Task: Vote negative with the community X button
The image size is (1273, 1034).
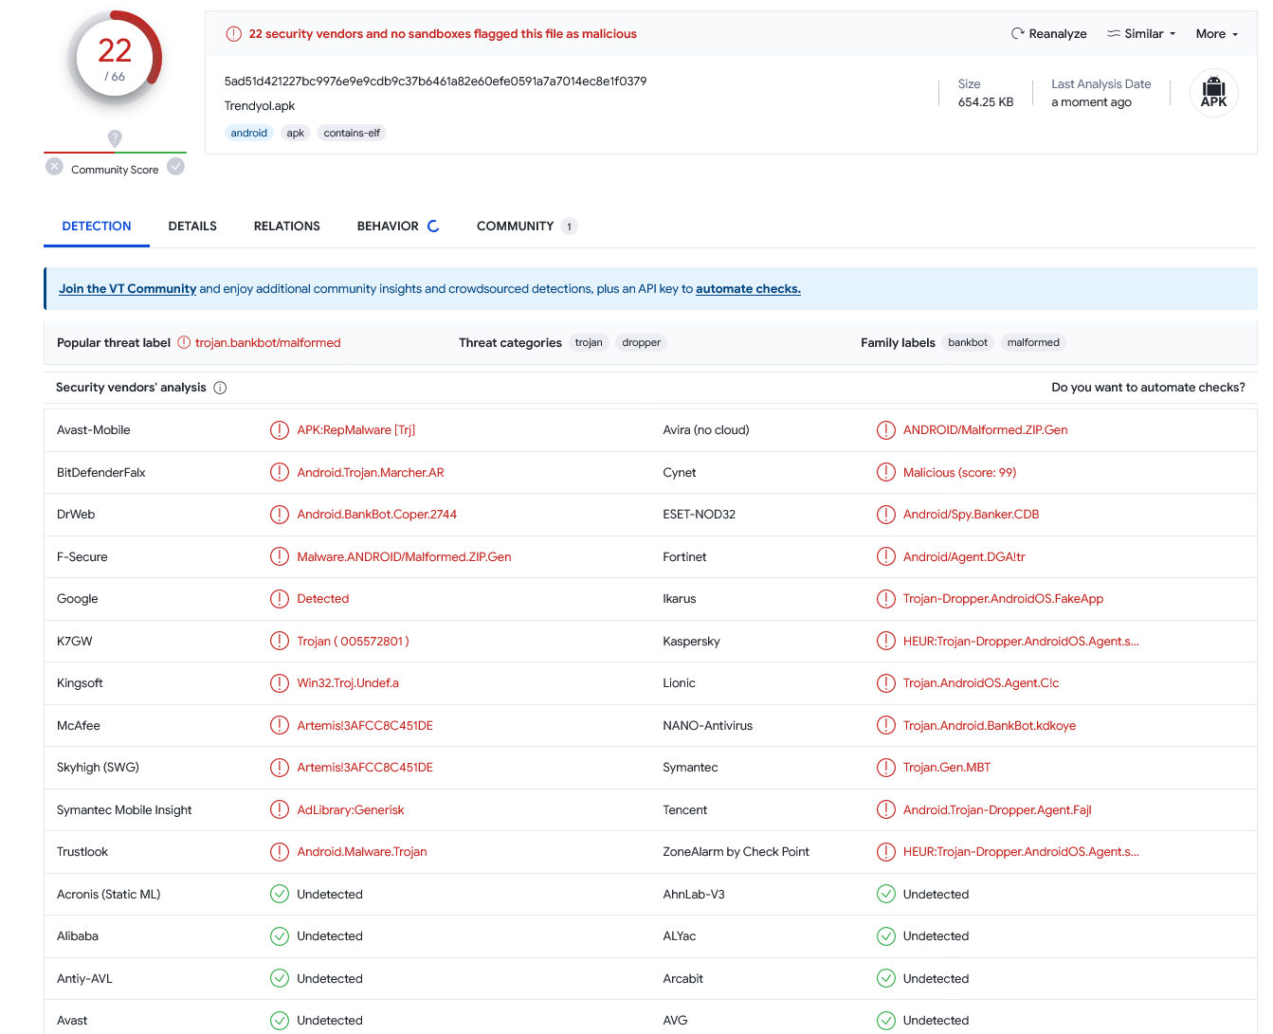Action: tap(55, 167)
